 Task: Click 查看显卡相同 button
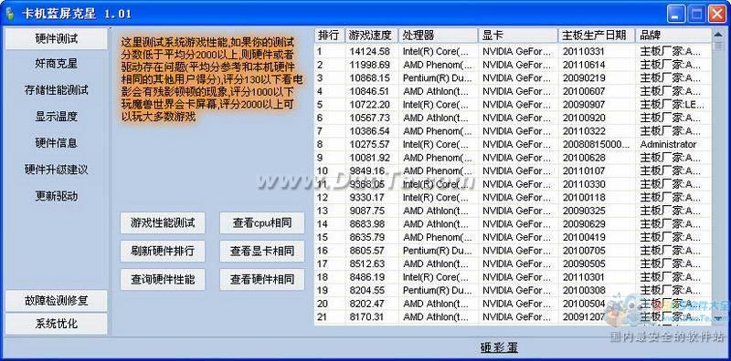point(262,252)
